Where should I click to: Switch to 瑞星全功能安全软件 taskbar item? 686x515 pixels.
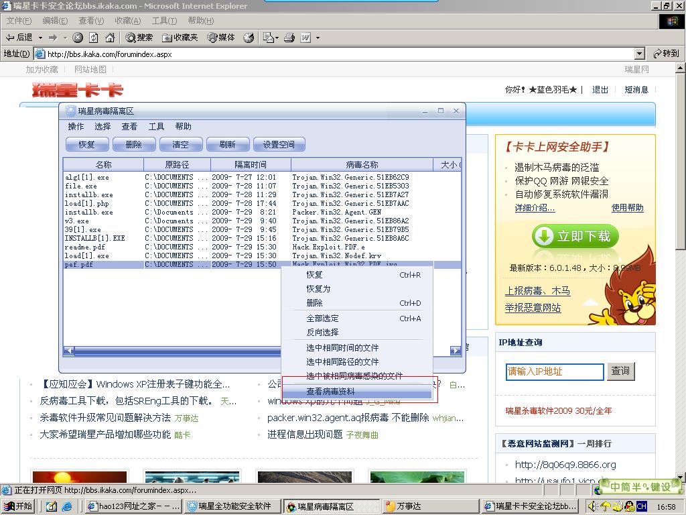pos(233,506)
